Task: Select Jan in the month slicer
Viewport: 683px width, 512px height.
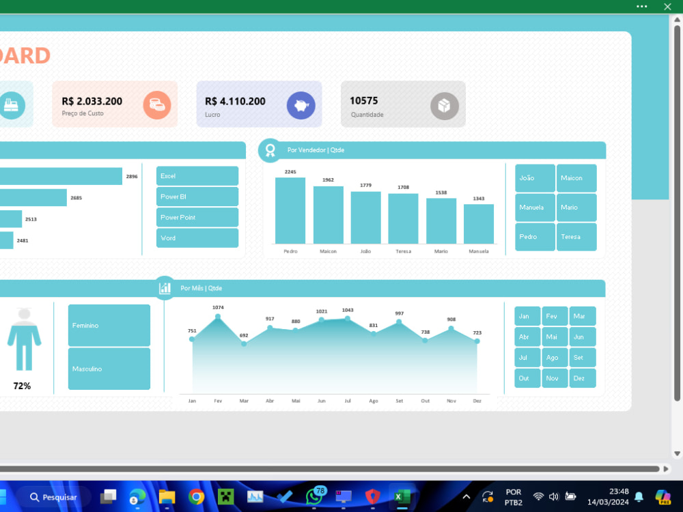Action: point(527,316)
